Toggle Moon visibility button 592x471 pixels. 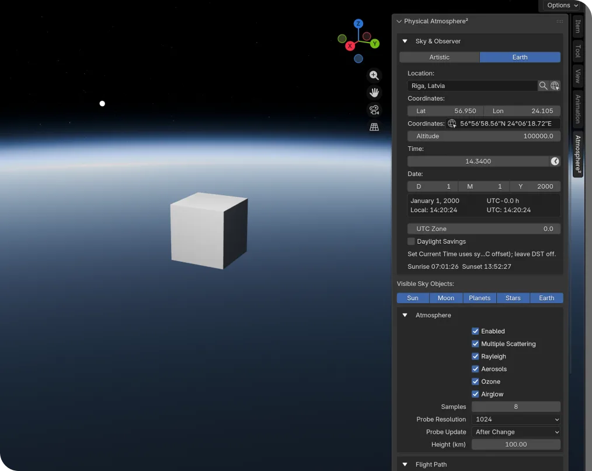pyautogui.click(x=446, y=298)
